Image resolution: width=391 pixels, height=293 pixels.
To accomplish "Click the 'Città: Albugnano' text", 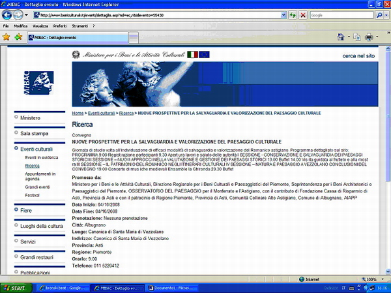I will tap(89, 225).
